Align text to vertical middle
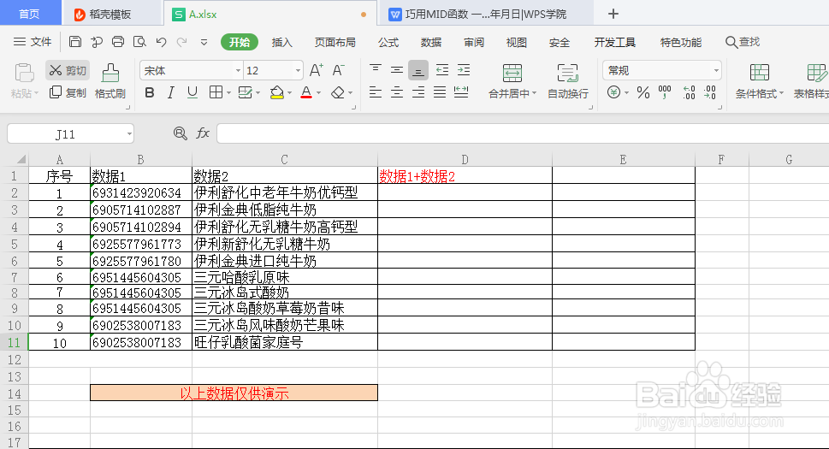 click(396, 70)
